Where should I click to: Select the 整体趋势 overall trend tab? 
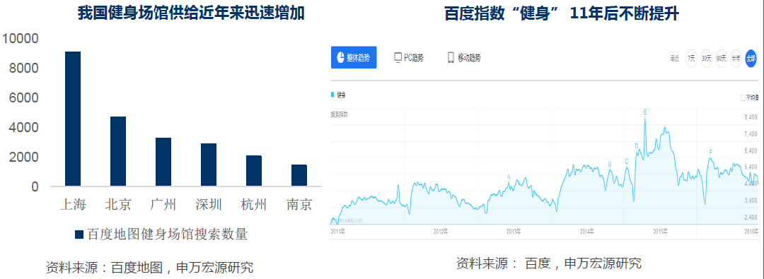(354, 57)
